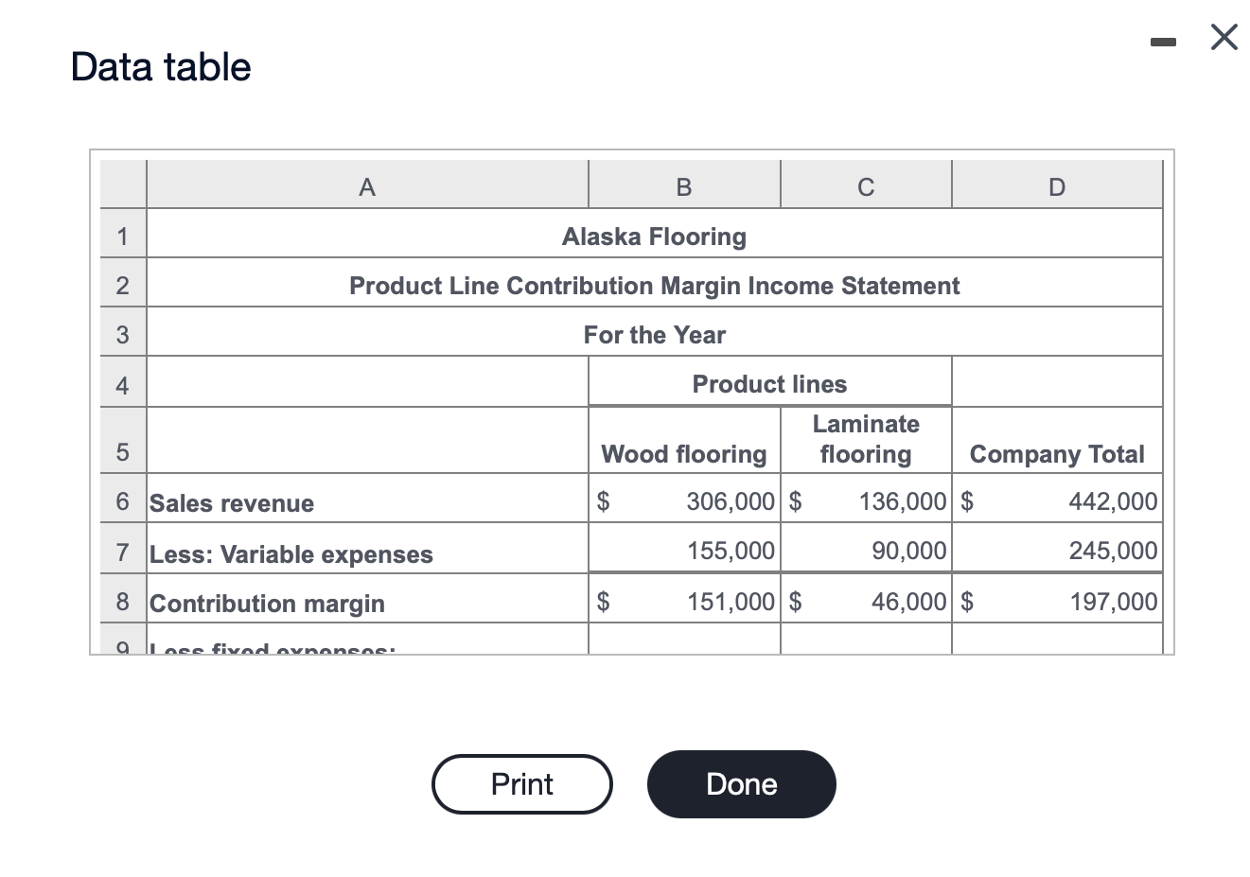Select column header B
Image resolution: width=1250 pixels, height=877 pixels.
coord(683,185)
